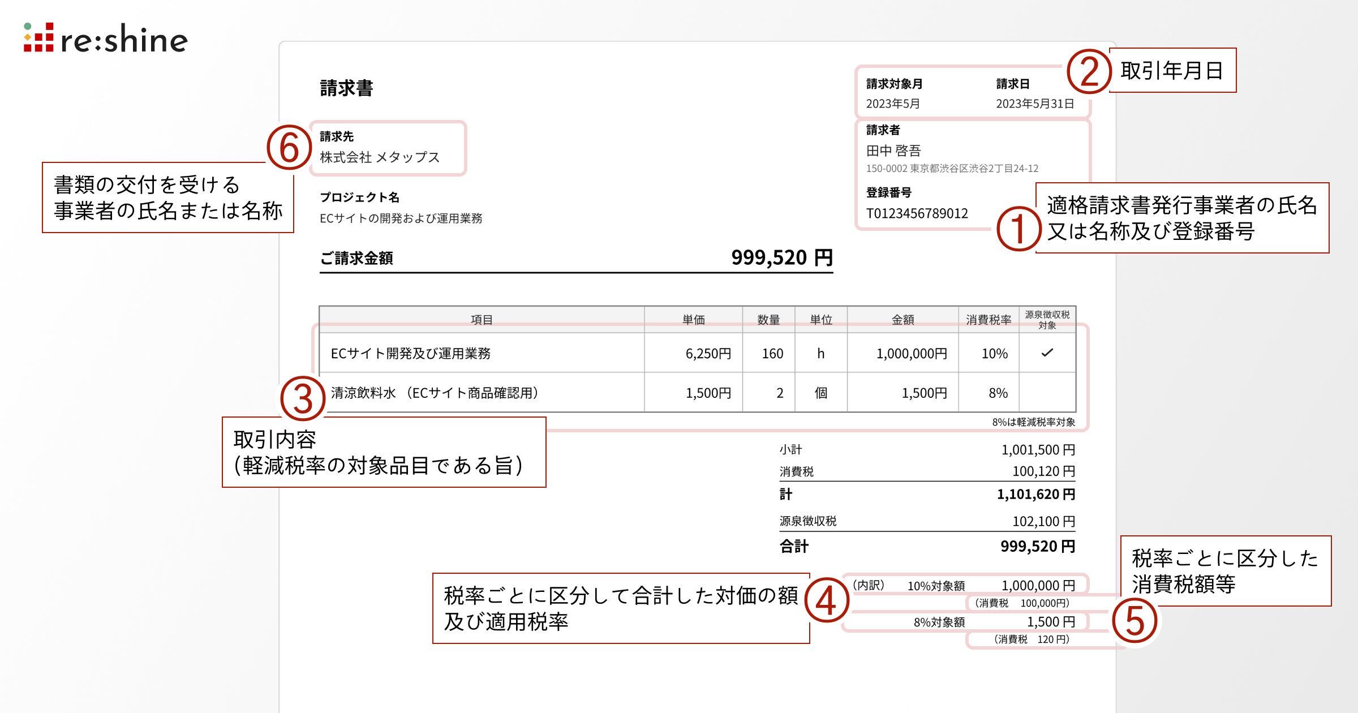1358x713 pixels.
Task: Select the 請求先 株式会社 メタップス box
Action: click(388, 148)
